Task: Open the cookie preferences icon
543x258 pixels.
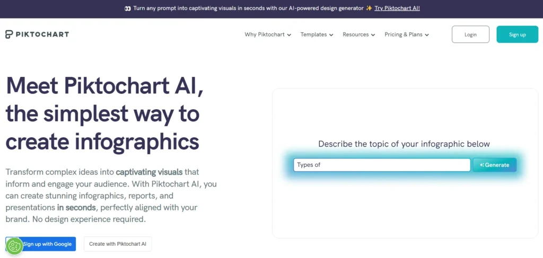Action: [14, 245]
